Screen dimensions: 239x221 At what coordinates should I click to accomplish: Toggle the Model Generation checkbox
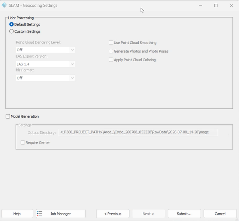pyautogui.click(x=8, y=116)
